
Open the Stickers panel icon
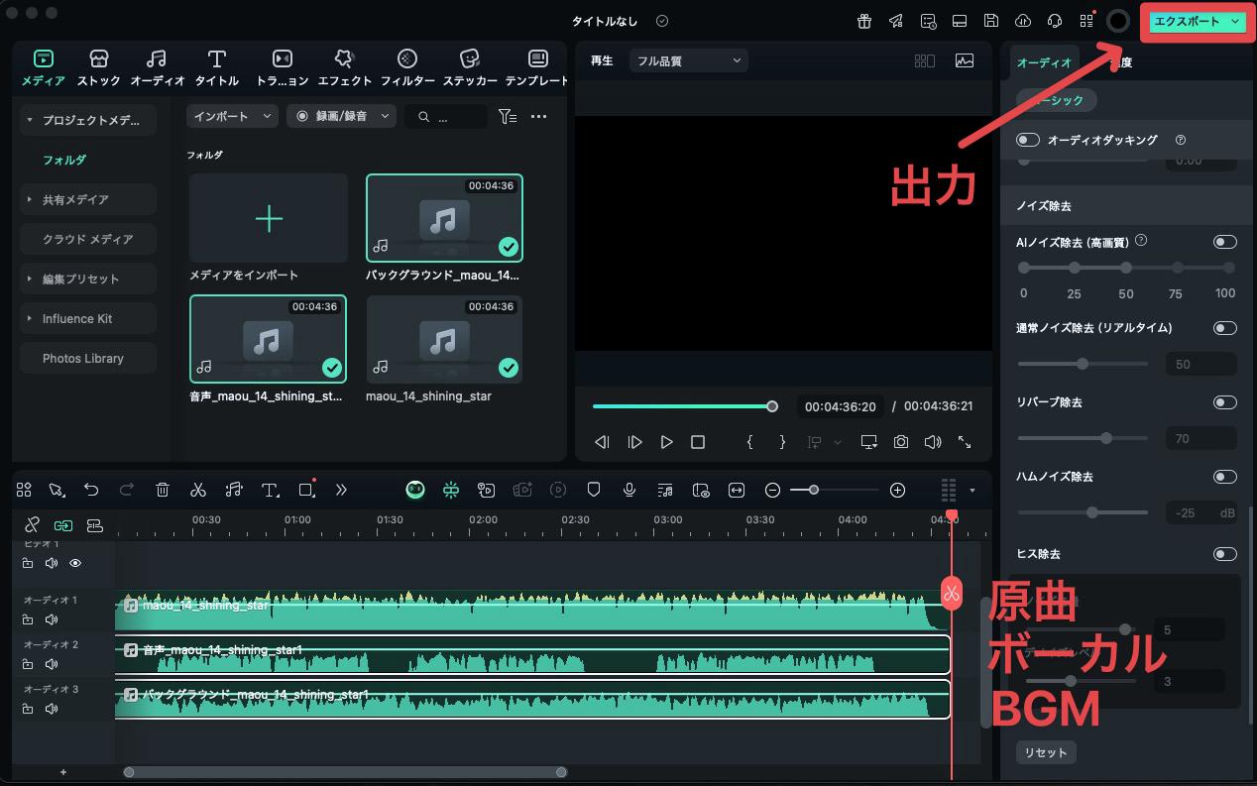[470, 66]
